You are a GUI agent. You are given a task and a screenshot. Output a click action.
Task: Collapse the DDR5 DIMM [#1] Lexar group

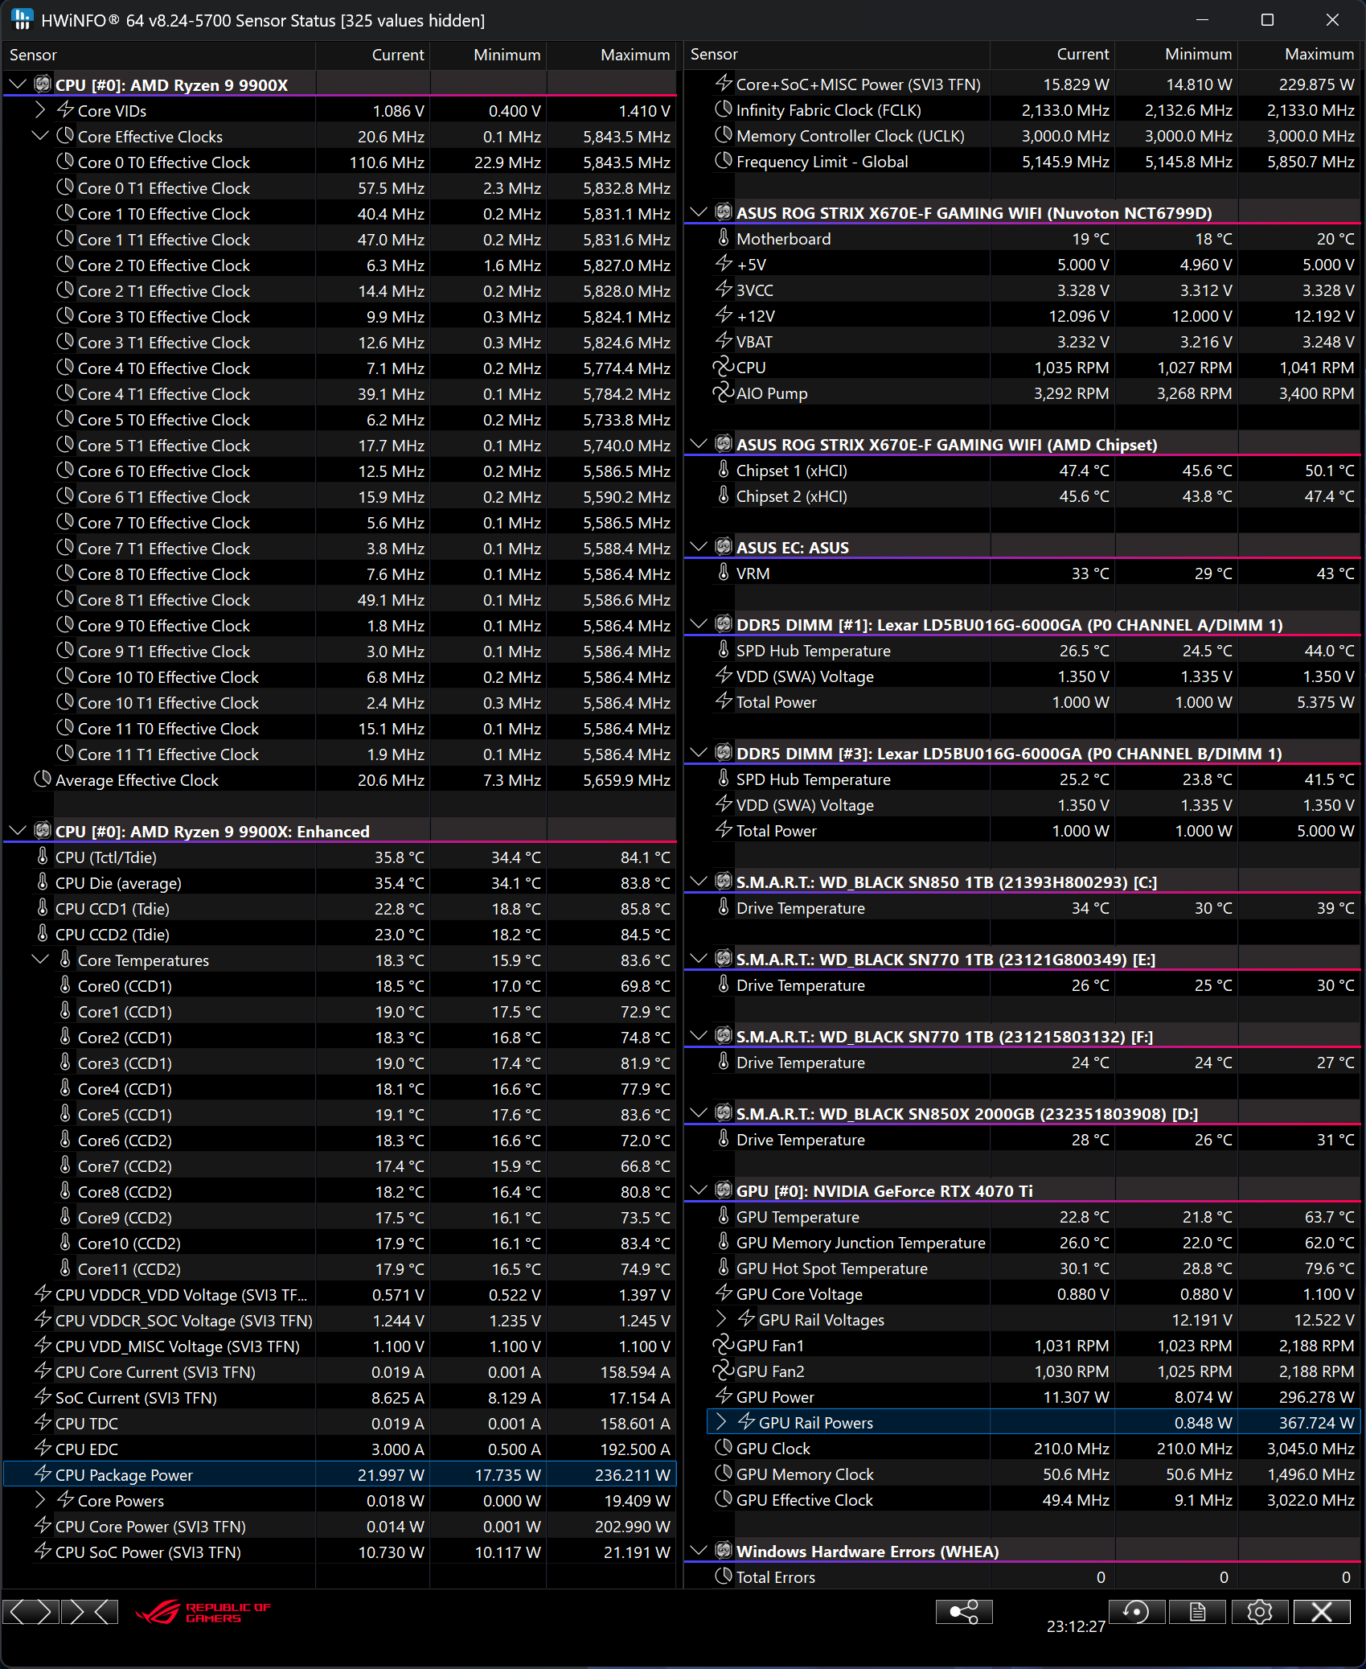(699, 623)
